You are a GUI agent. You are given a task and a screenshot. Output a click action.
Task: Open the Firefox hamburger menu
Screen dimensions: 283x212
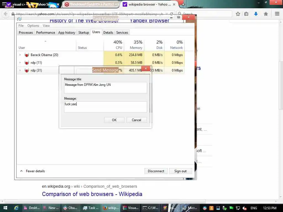[277, 14]
